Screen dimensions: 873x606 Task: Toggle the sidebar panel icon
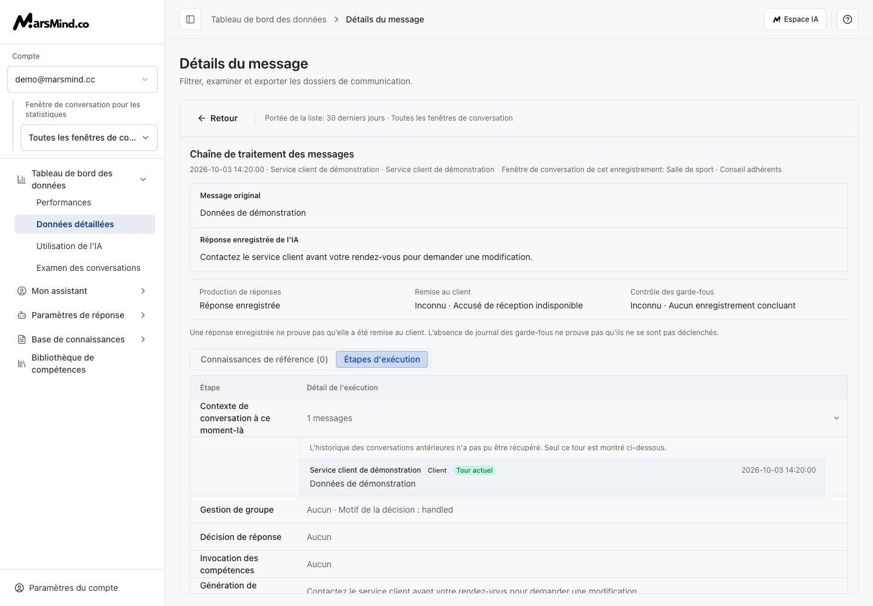pyautogui.click(x=190, y=19)
